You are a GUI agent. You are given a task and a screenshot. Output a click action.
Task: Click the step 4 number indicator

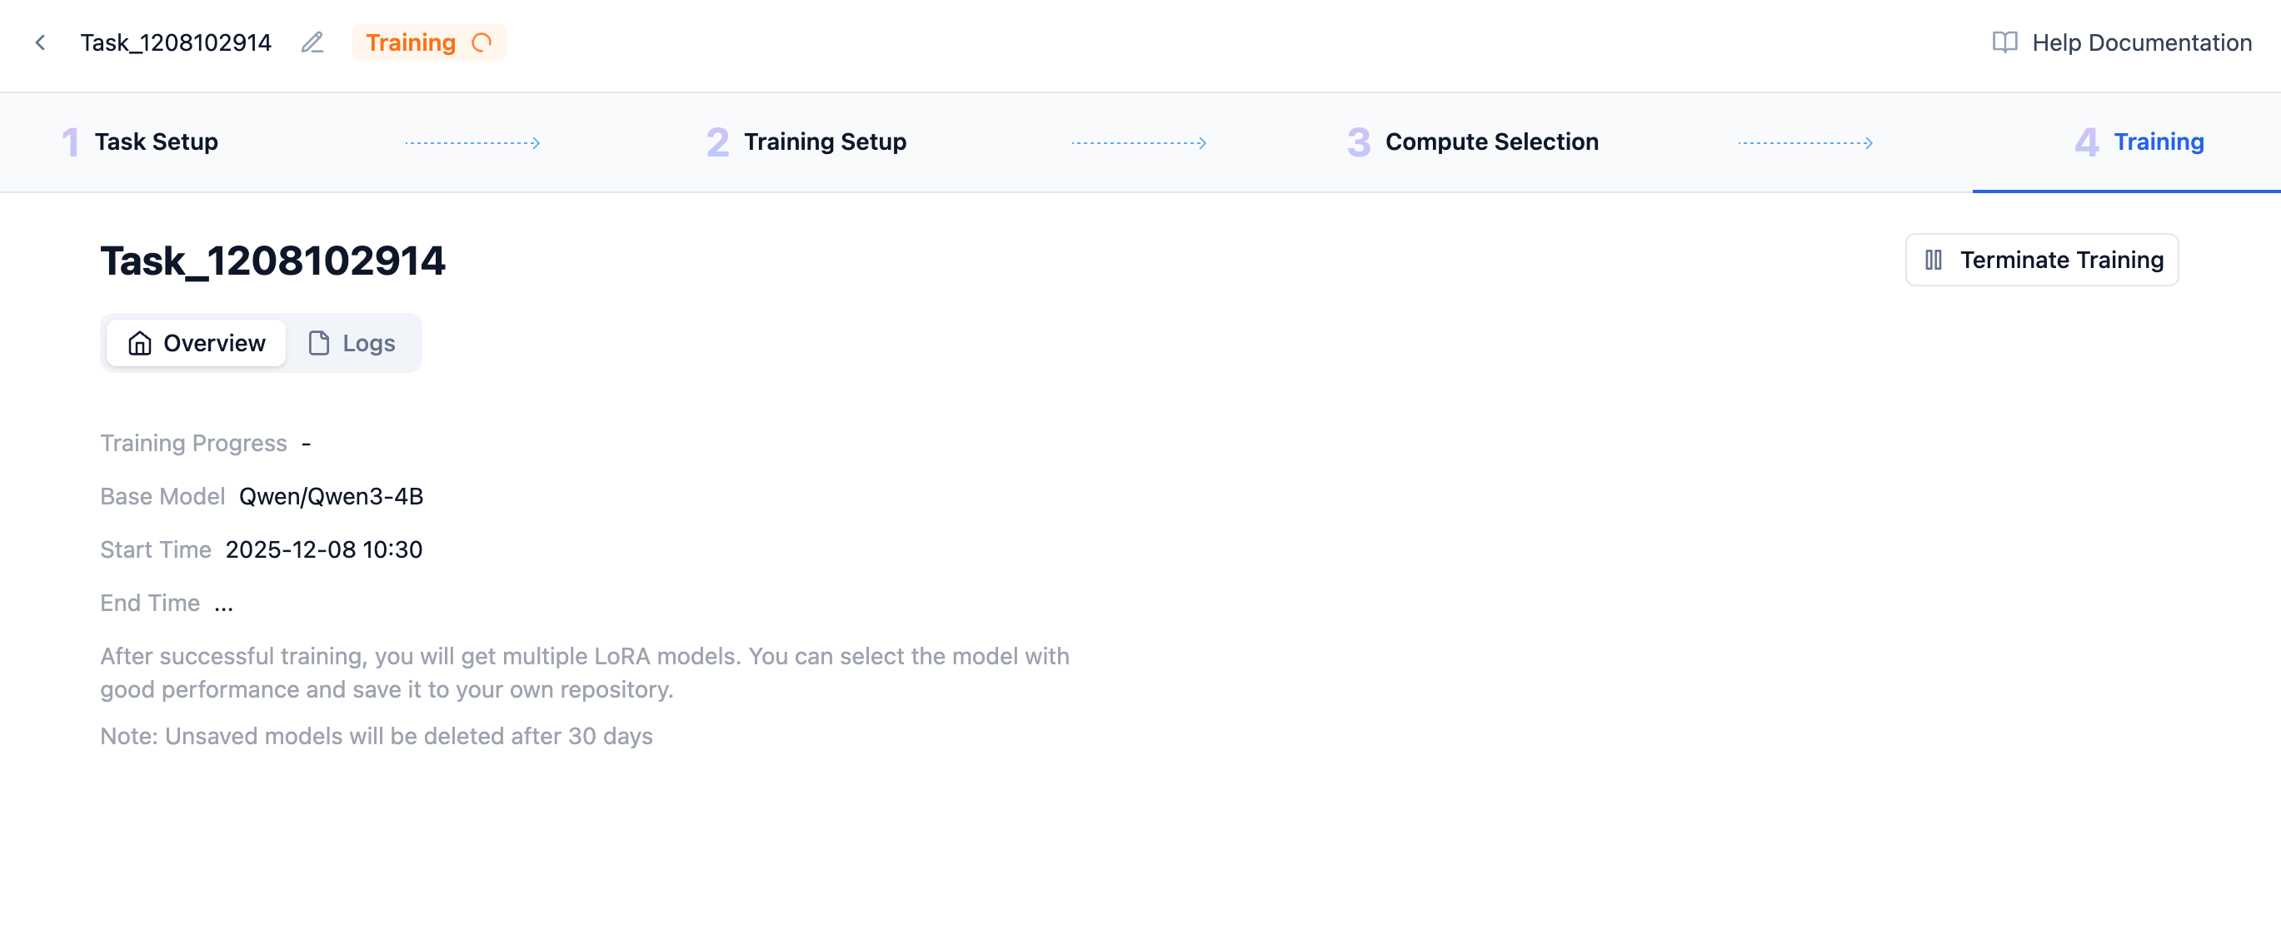pyautogui.click(x=2086, y=142)
